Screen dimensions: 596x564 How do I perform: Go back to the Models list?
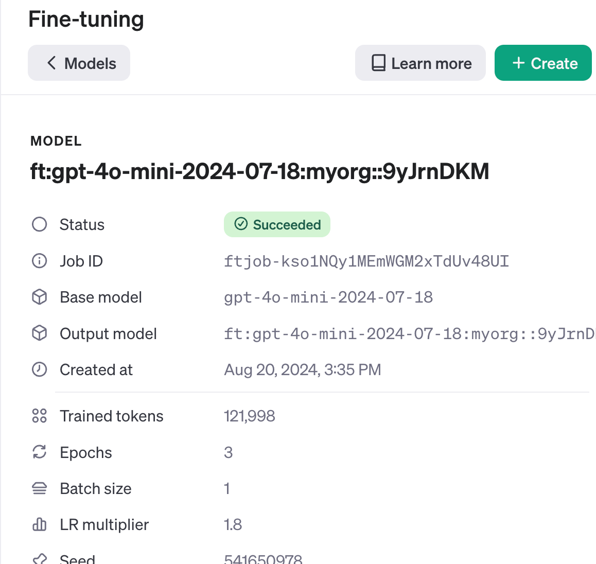(x=79, y=63)
